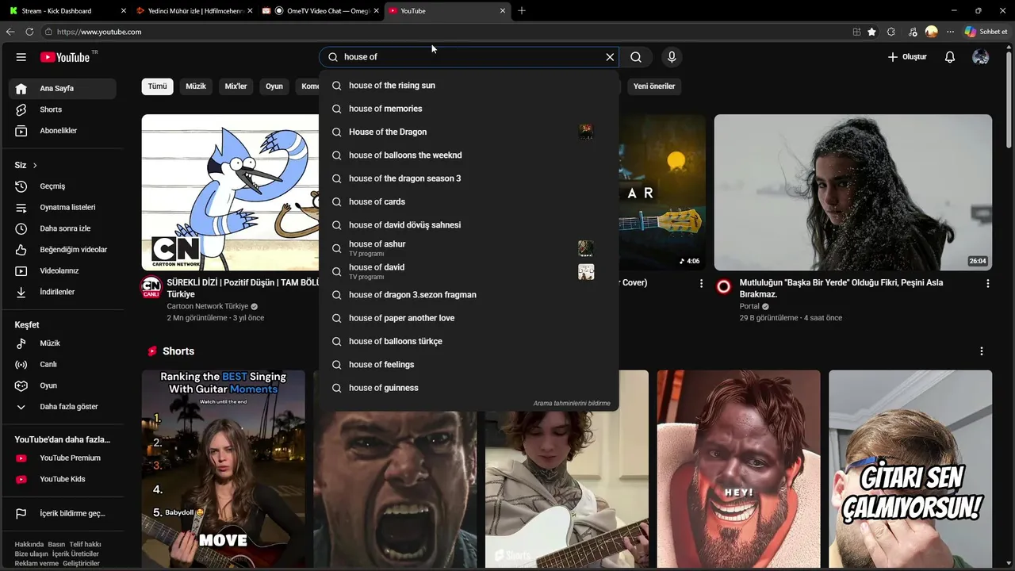The height and width of the screenshot is (571, 1015).
Task: Focus the YouTube search input field
Action: point(468,57)
